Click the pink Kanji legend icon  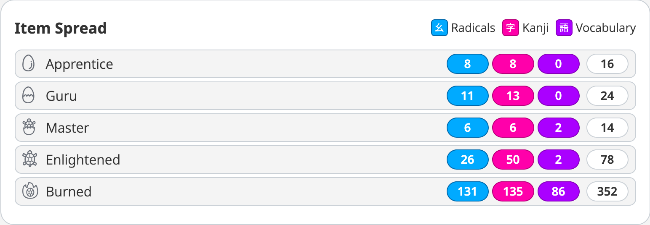510,28
